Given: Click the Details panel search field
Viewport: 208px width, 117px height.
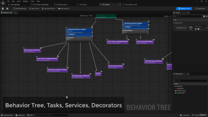Looking at the screenshot, I should [x=188, y=16].
